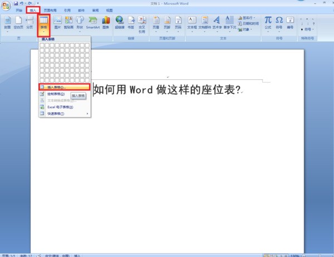
Task: Open the footer (页脚) dropdown
Action: tap(167, 24)
